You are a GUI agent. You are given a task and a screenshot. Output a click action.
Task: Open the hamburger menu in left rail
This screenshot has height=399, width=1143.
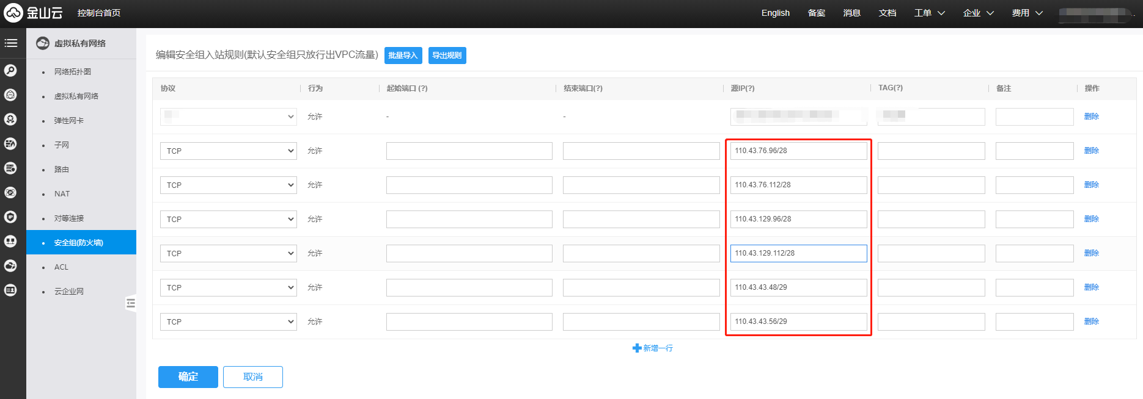(x=11, y=43)
